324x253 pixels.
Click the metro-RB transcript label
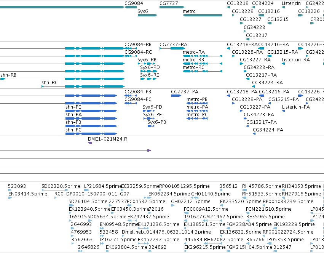coord(193,60)
